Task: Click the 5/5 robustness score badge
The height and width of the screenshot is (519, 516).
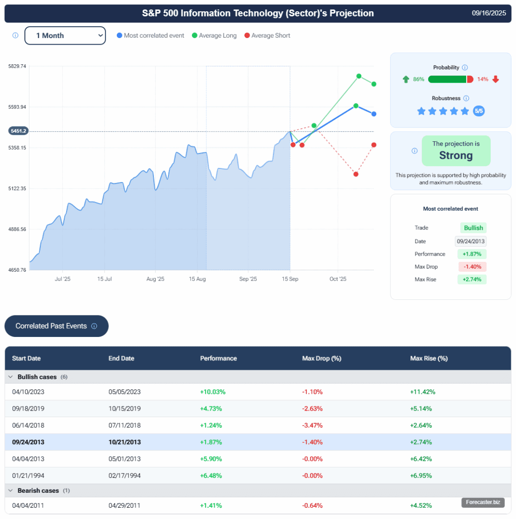Action: point(478,111)
